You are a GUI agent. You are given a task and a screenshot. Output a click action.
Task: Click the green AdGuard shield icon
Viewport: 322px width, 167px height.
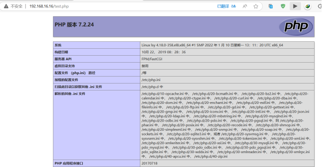click(x=283, y=6)
